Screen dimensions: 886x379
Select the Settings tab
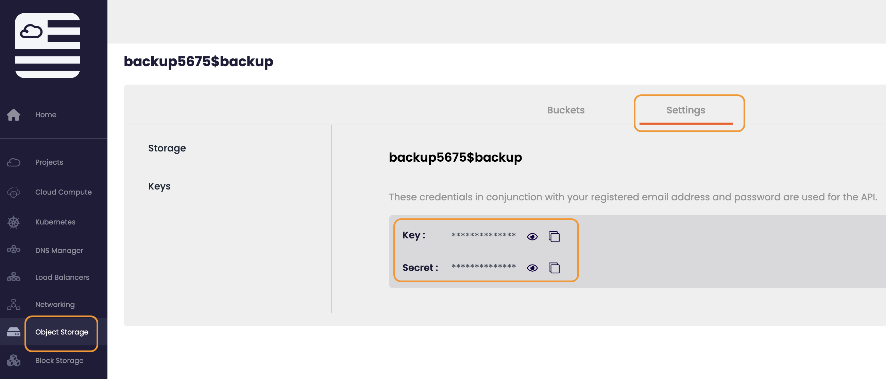(685, 110)
